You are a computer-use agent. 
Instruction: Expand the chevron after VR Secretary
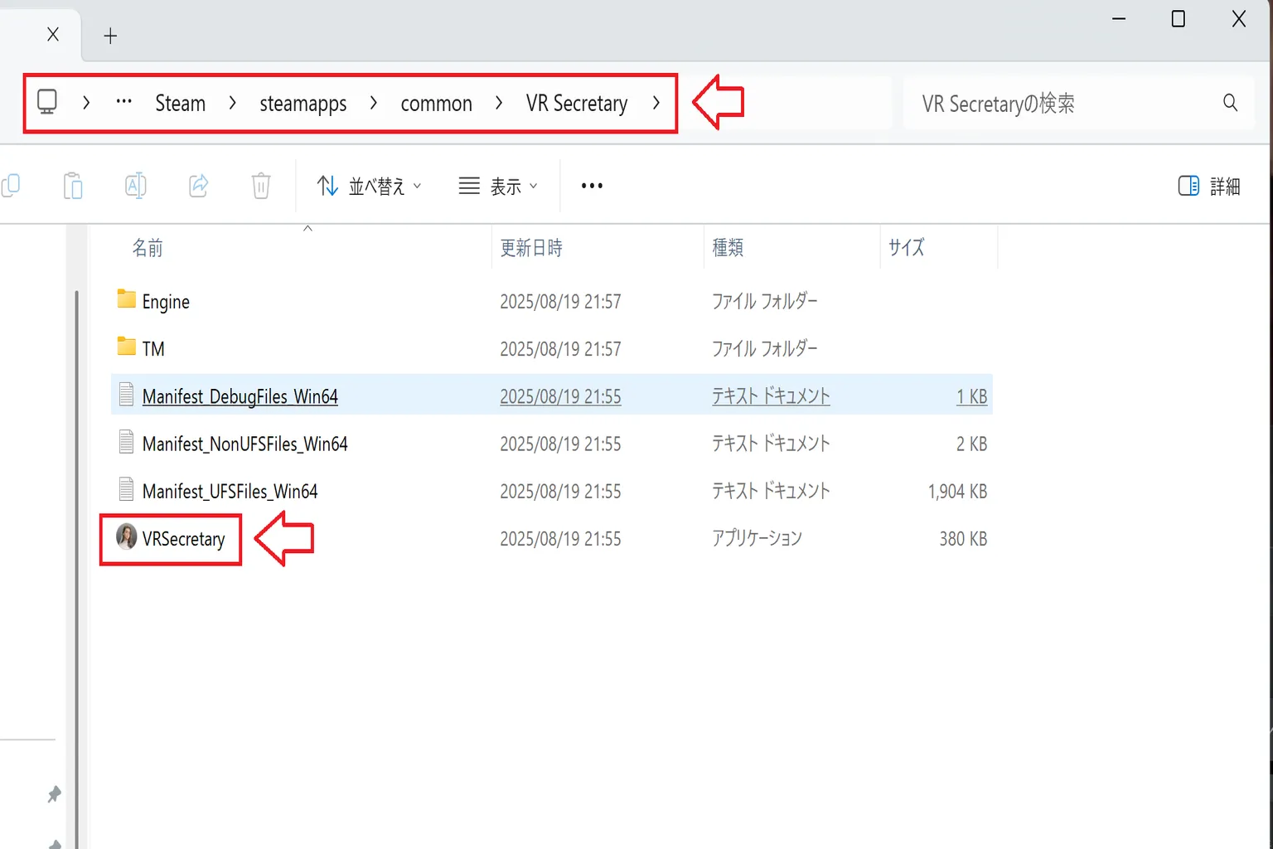click(x=656, y=102)
